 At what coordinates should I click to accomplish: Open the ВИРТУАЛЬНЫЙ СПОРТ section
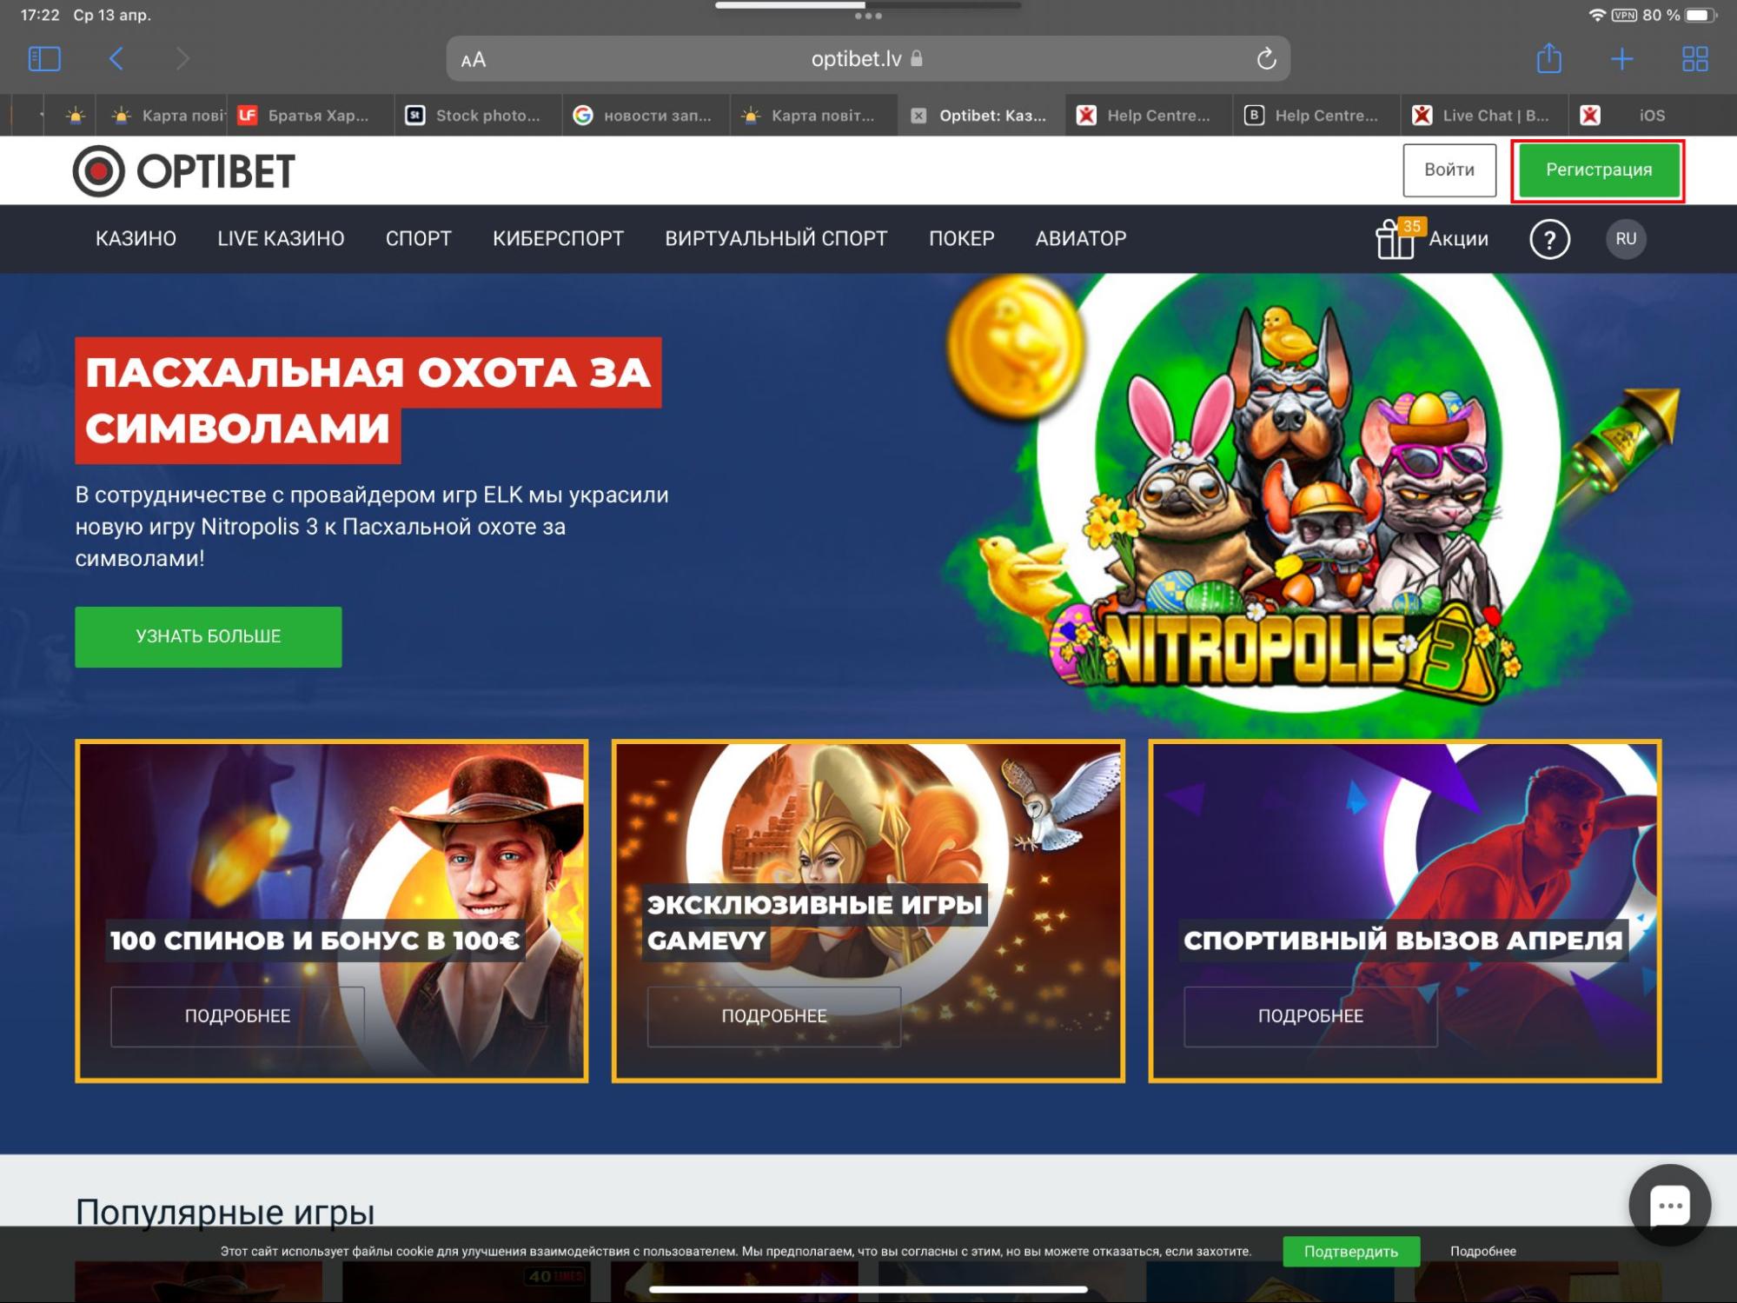pyautogui.click(x=776, y=239)
